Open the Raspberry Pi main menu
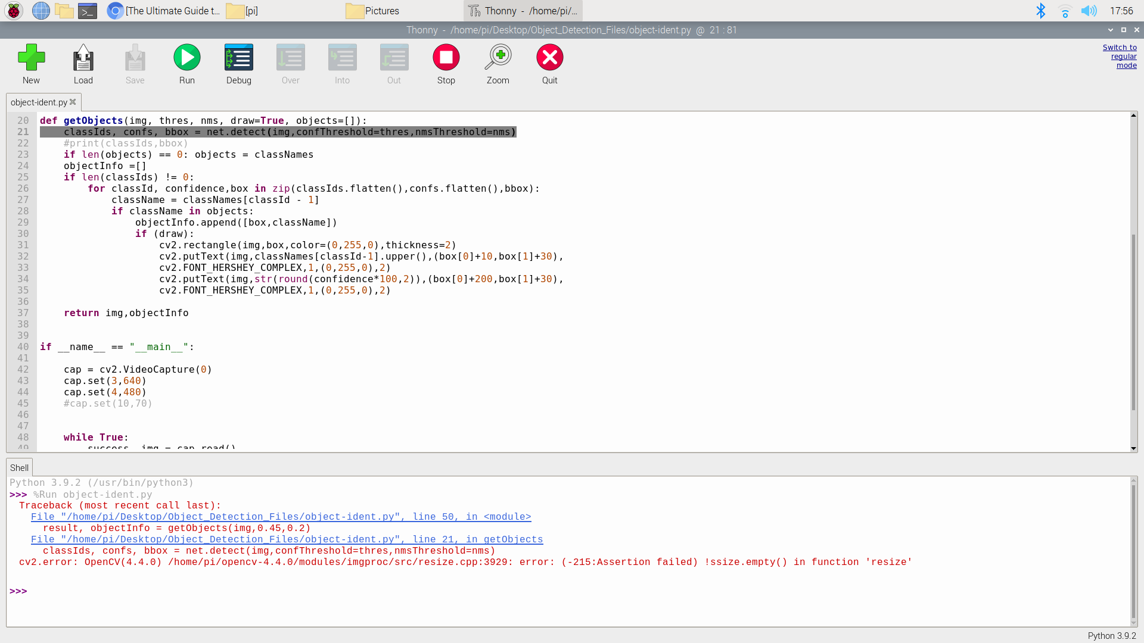 click(x=14, y=11)
